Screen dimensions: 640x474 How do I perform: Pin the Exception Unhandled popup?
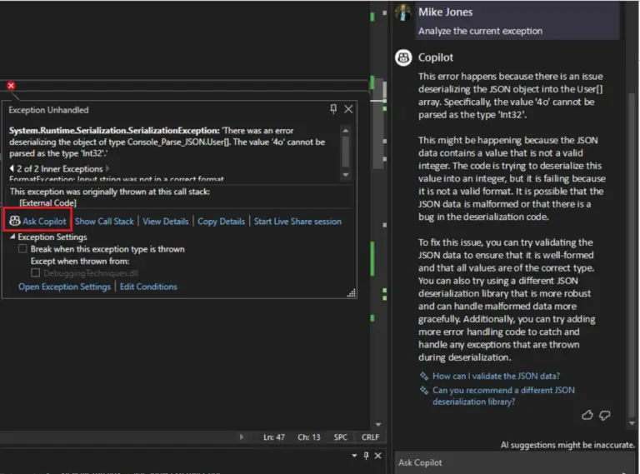(333, 108)
